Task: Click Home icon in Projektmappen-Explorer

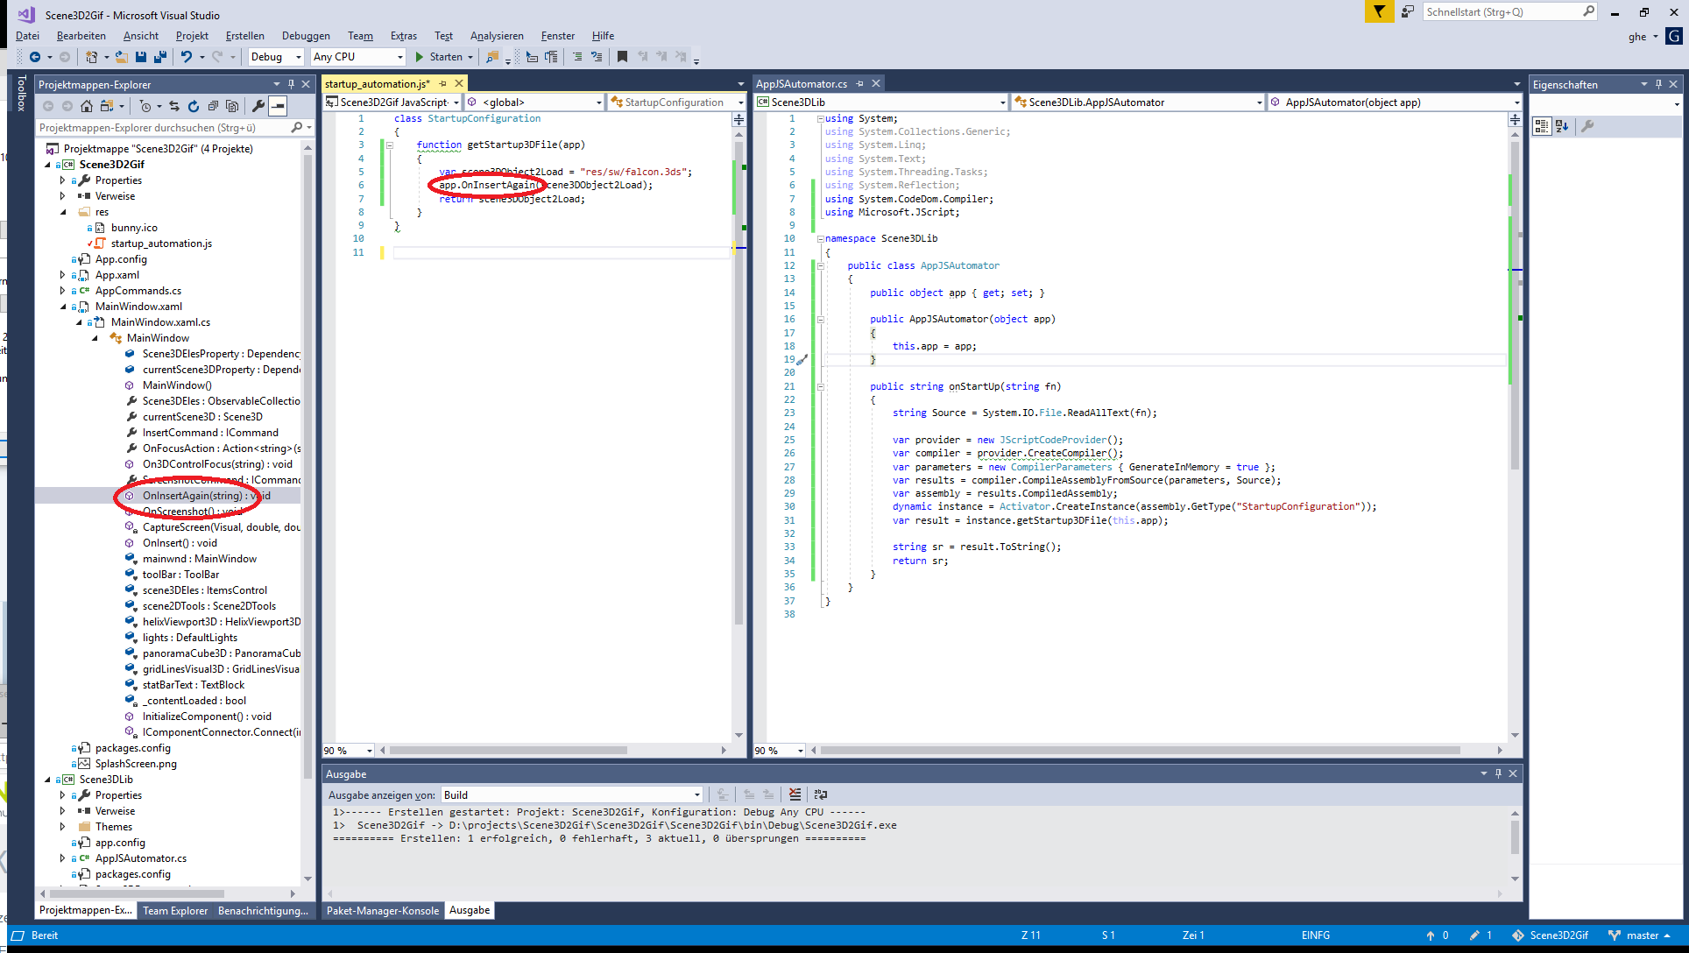Action: (86, 106)
